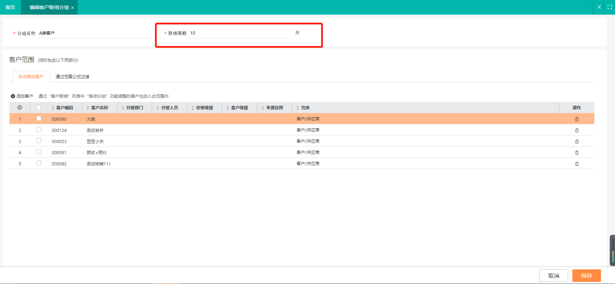This screenshot has height=284, width=615.
Task: Remove 豆豆小衣 row via trash icon
Action: coord(577,142)
